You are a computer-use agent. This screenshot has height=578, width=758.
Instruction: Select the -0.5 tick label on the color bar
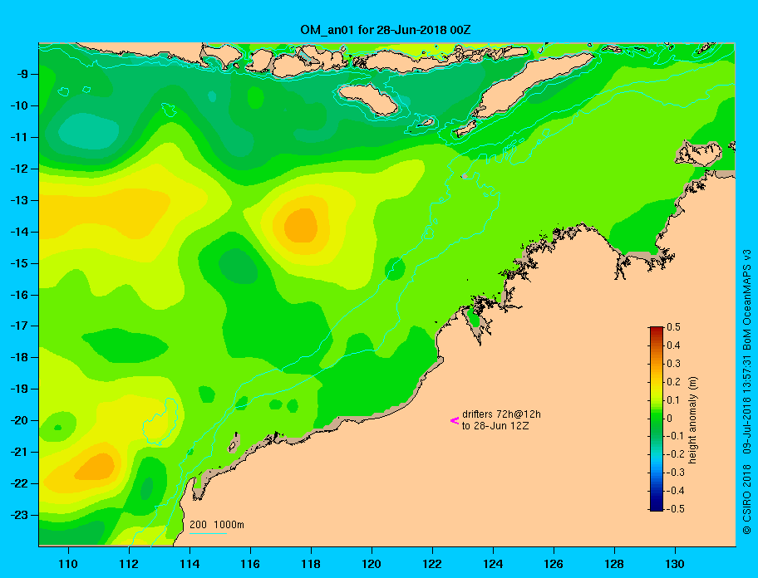point(675,509)
